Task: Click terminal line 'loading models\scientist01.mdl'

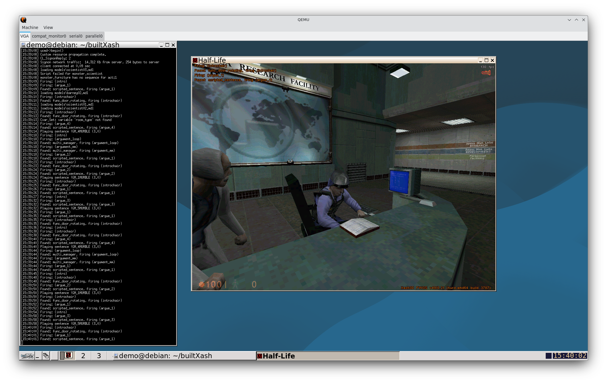Action: coord(67,105)
